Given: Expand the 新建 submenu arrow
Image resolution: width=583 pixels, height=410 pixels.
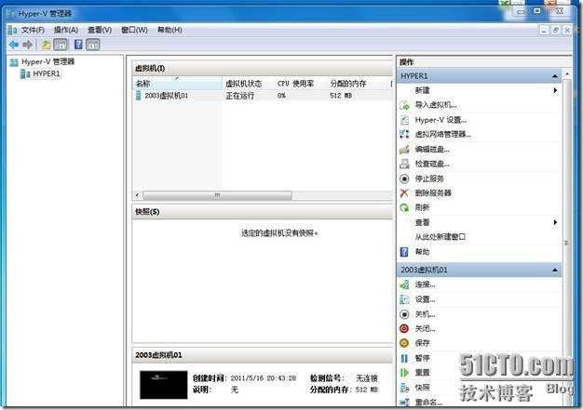Looking at the screenshot, I should coord(555,90).
